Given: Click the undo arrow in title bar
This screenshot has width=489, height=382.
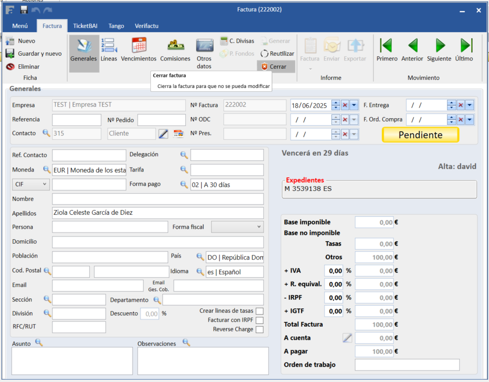Looking at the screenshot, I should [36, 10].
